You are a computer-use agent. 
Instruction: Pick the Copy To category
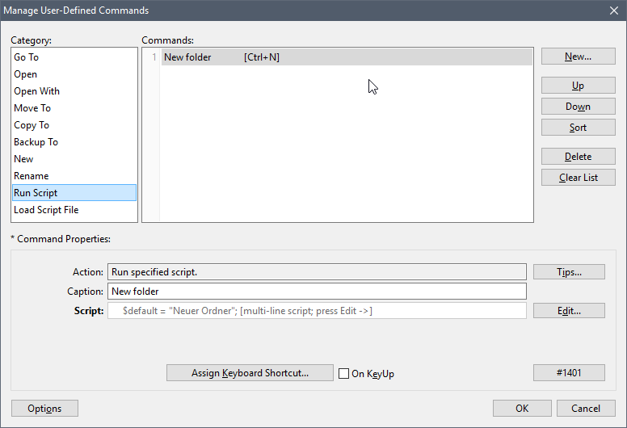point(32,125)
